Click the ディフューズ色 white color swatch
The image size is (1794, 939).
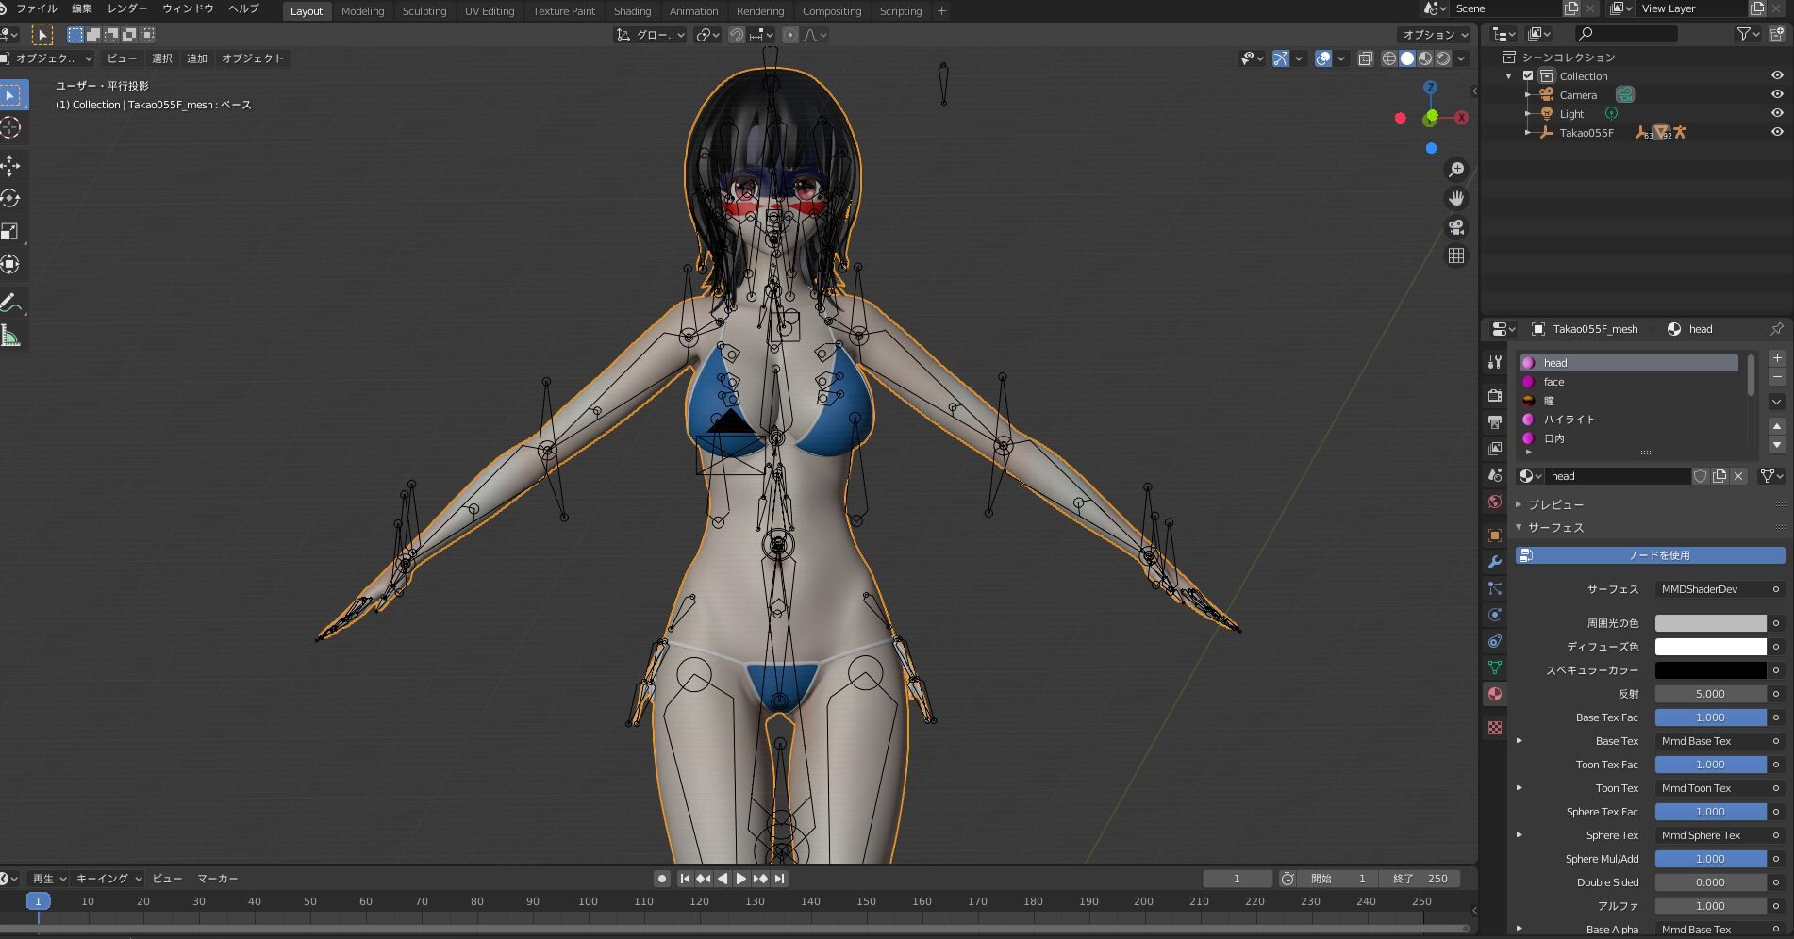(x=1709, y=647)
